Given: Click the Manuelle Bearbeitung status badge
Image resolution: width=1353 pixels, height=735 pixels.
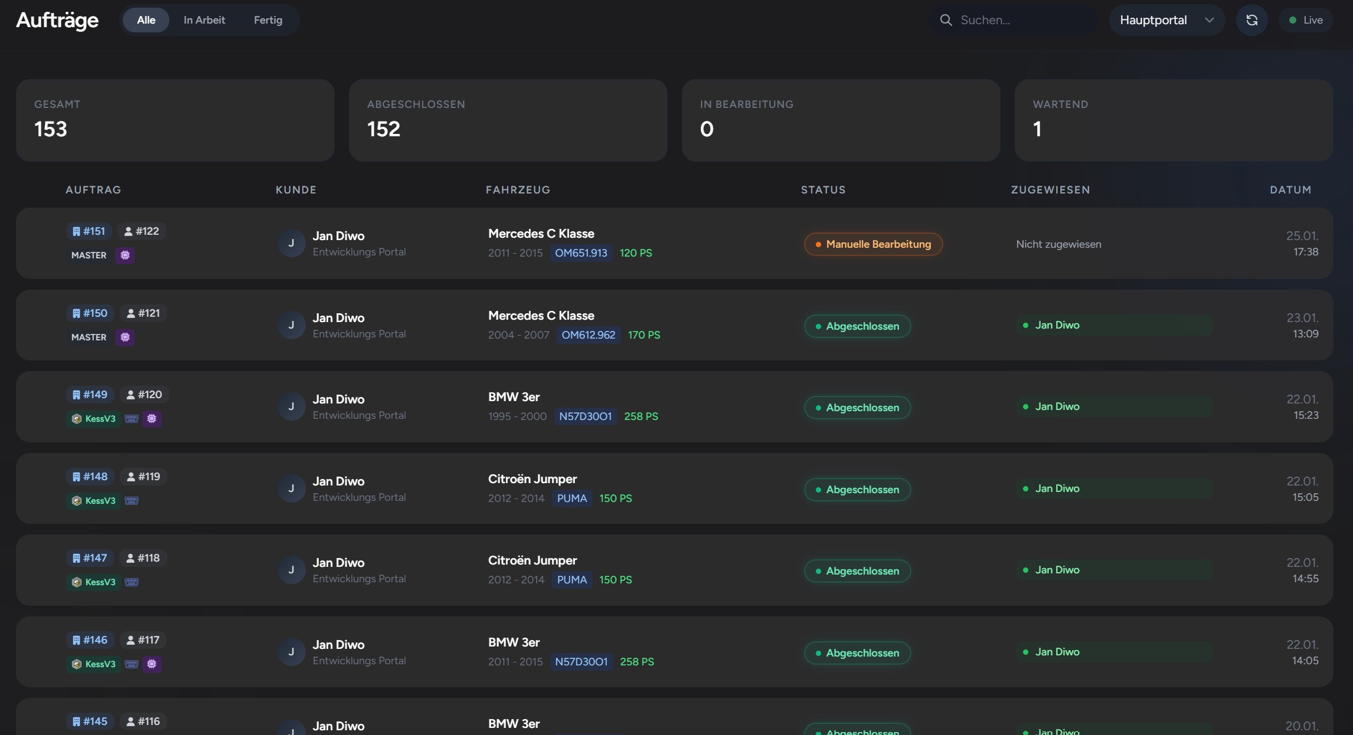Looking at the screenshot, I should coord(873,244).
